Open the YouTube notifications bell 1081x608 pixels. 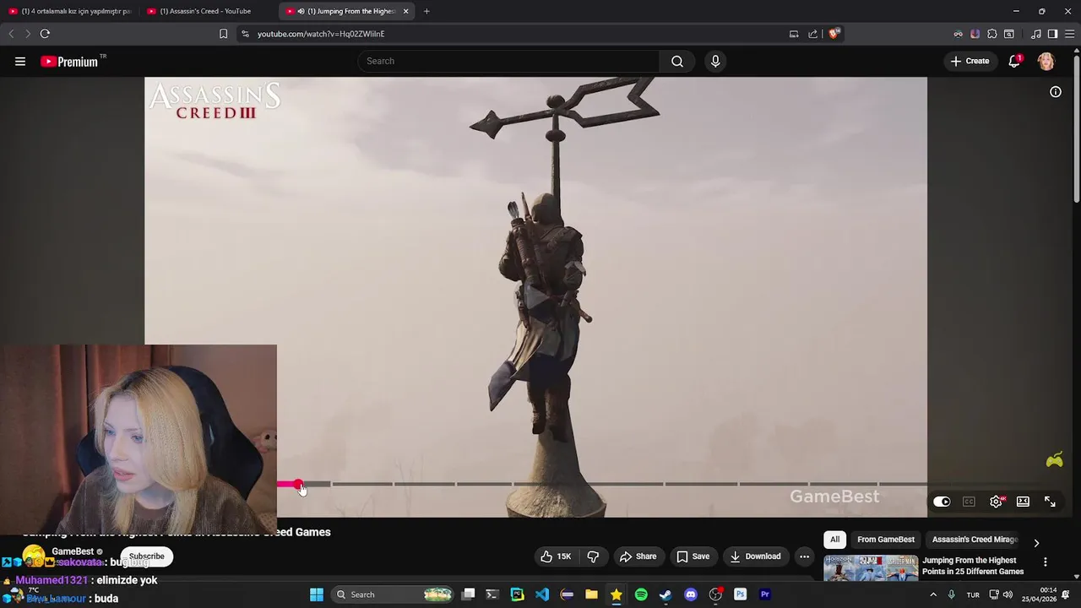[1014, 61]
